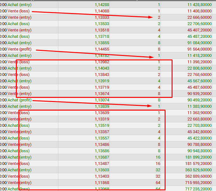This screenshot has width=216, height=191.
Task: Click amount 45 567,60000
Action: pos(200,81)
